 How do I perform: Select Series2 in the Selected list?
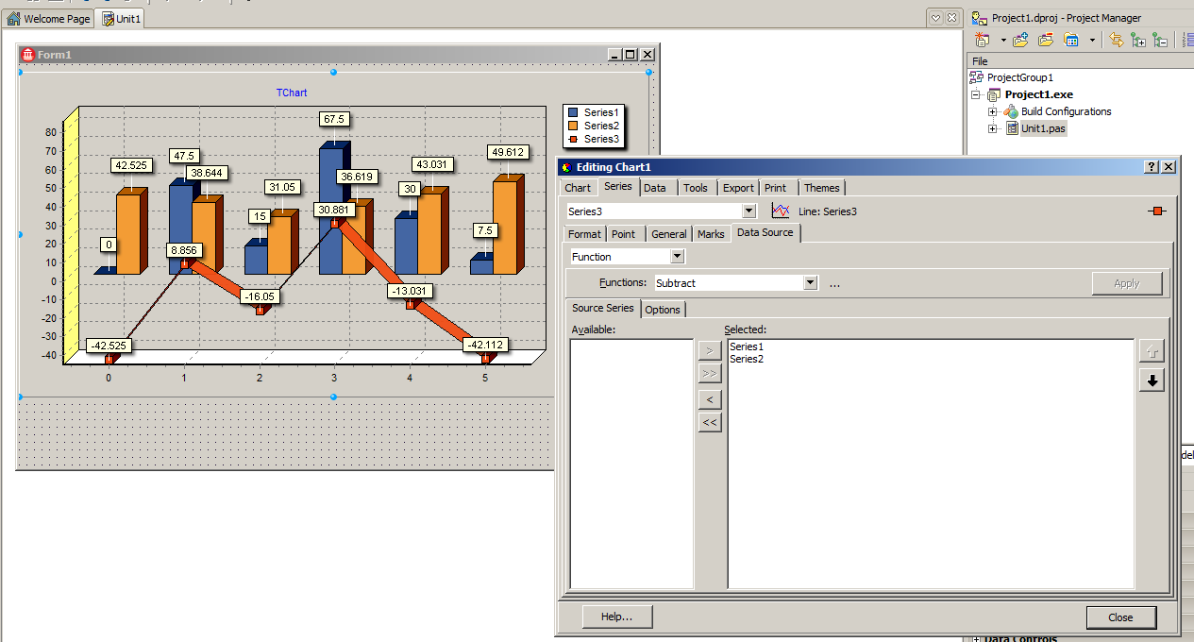point(747,359)
